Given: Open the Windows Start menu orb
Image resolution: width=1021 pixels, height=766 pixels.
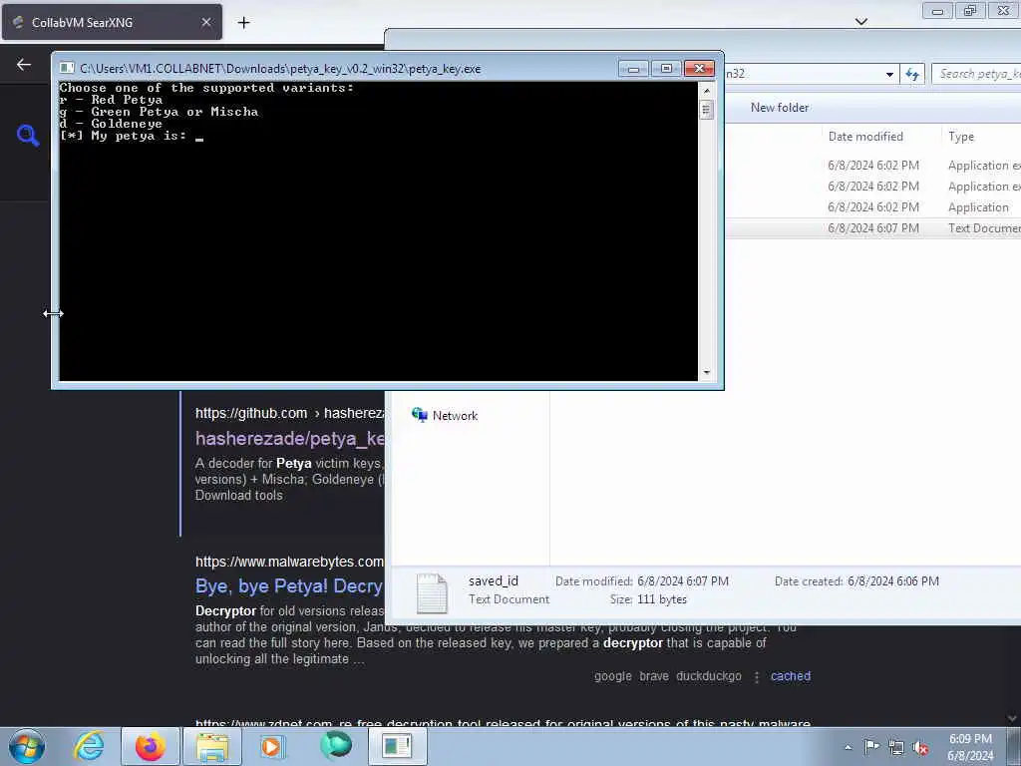Looking at the screenshot, I should pyautogui.click(x=27, y=747).
